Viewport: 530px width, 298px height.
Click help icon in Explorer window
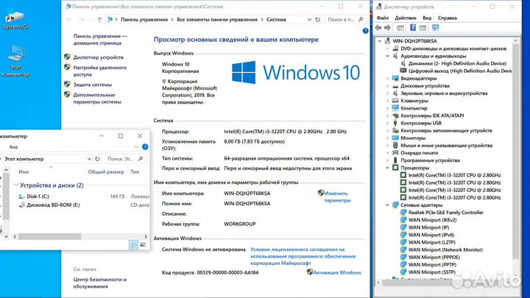coord(145,146)
